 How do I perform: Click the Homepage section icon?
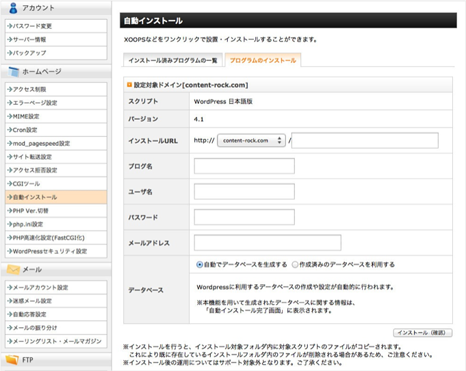coord(14,72)
